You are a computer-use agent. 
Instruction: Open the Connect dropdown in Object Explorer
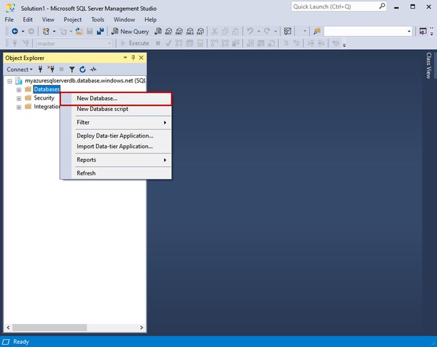(19, 69)
